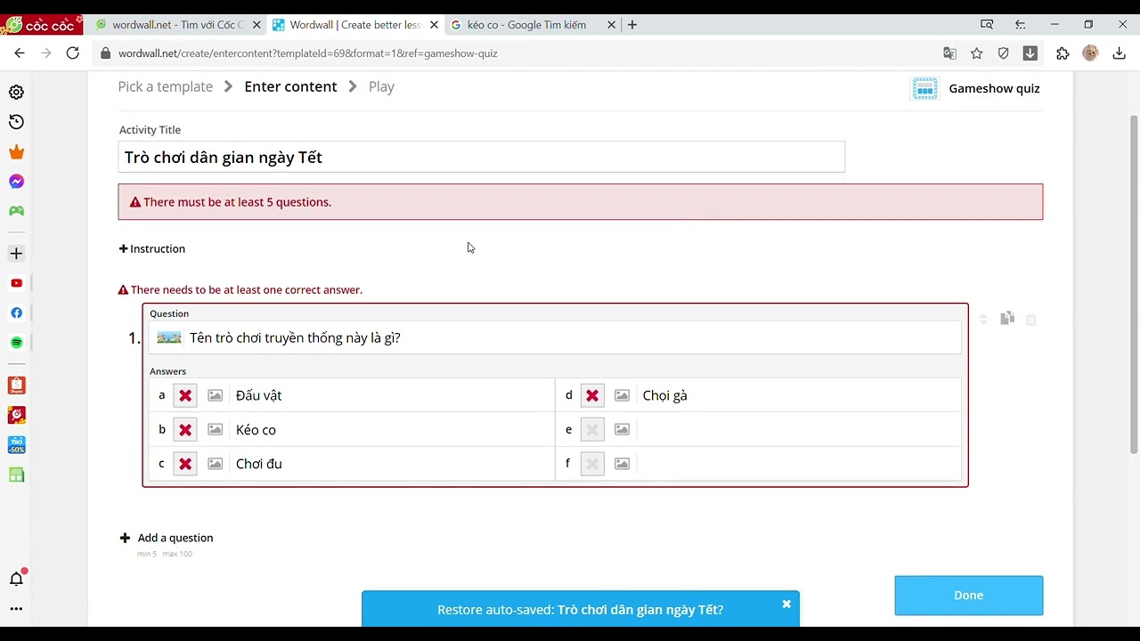The width and height of the screenshot is (1140, 641).
Task: Duplicate question 1 with copy icon
Action: [x=1007, y=319]
